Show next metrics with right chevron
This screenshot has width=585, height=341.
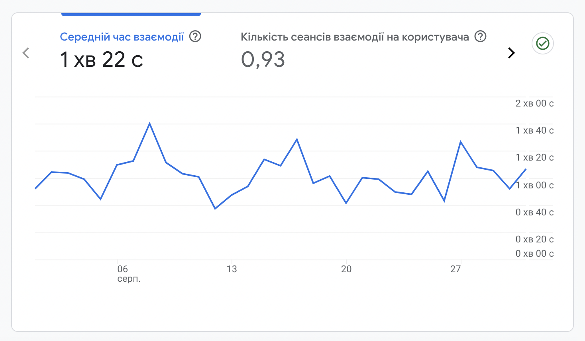coord(511,52)
